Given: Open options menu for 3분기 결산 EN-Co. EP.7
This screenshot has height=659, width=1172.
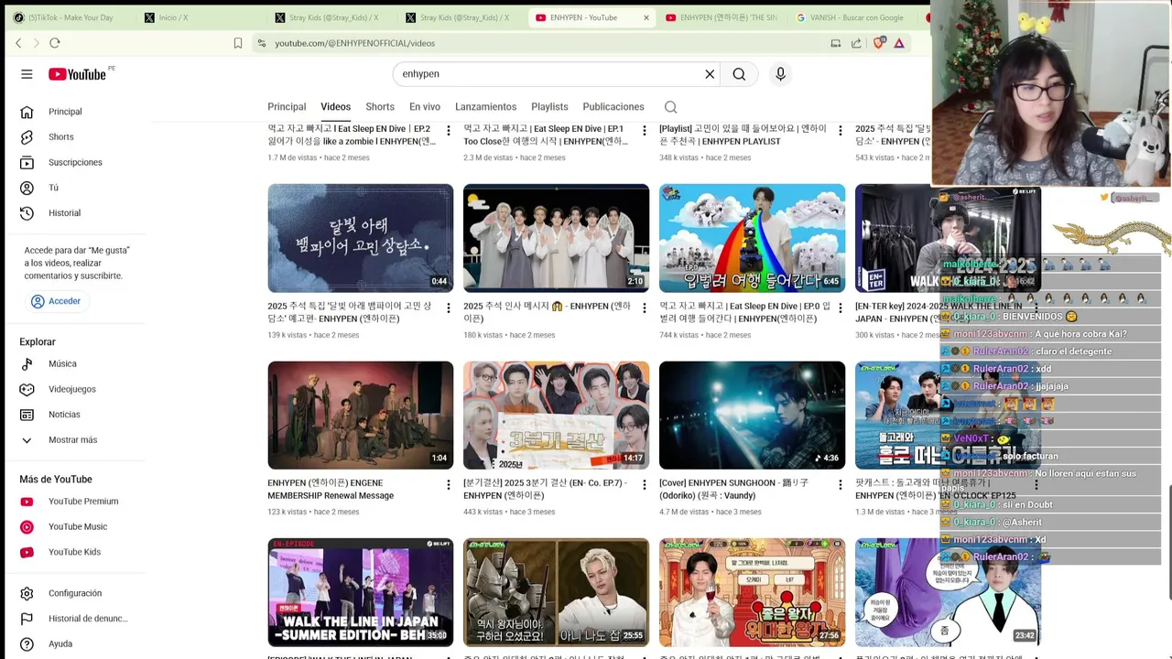Looking at the screenshot, I should (644, 485).
